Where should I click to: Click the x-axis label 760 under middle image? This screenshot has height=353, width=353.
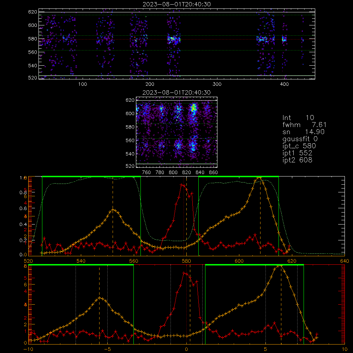[146, 173]
